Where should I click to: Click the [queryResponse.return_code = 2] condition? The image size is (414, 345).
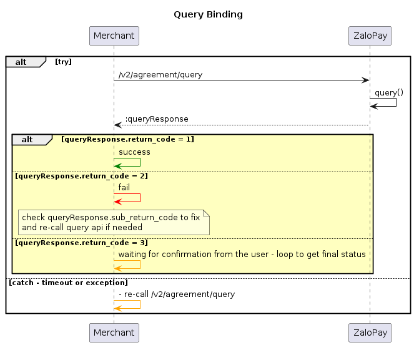point(82,176)
